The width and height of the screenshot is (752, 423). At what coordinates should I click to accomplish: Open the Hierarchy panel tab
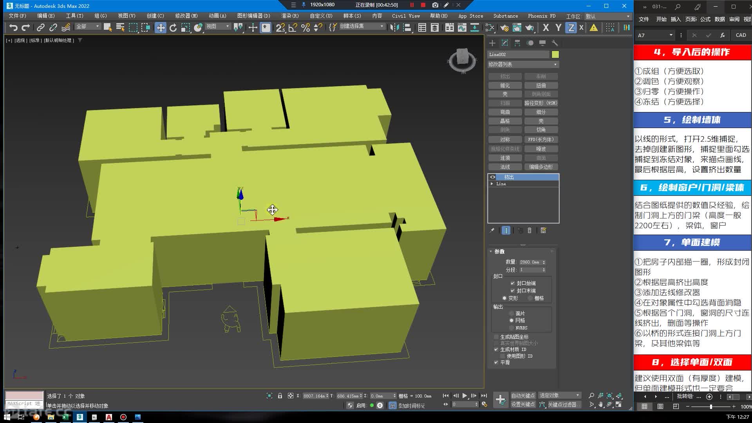point(517,43)
